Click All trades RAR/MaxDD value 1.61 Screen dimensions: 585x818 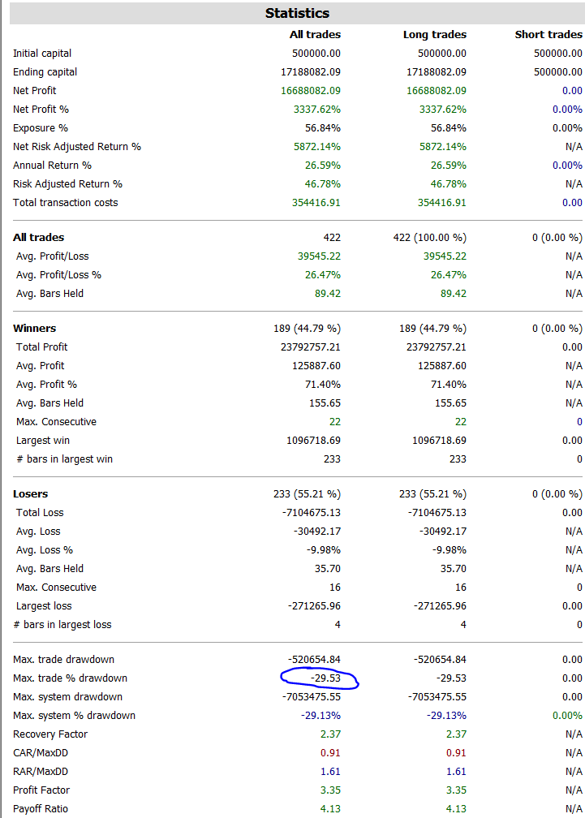pos(330,772)
